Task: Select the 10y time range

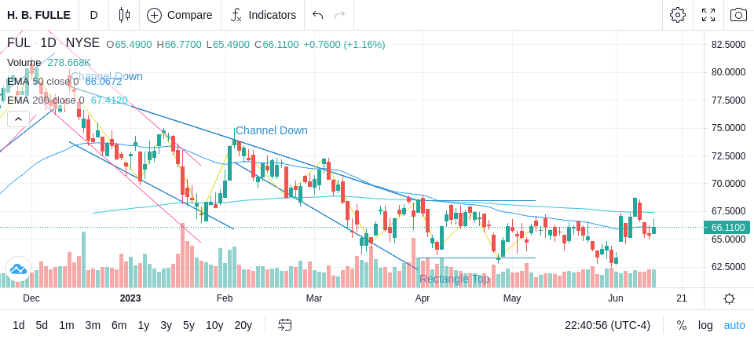Action: pyautogui.click(x=214, y=325)
